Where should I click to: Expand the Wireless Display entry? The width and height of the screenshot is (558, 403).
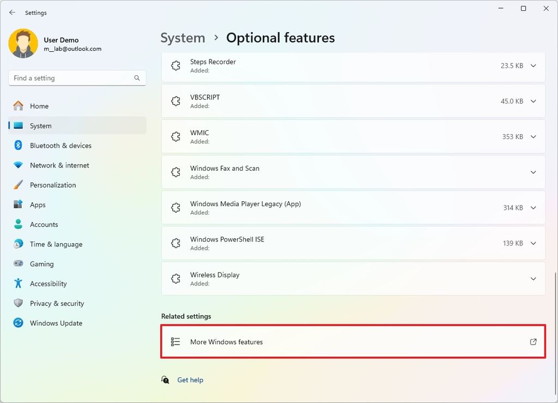pyautogui.click(x=533, y=278)
